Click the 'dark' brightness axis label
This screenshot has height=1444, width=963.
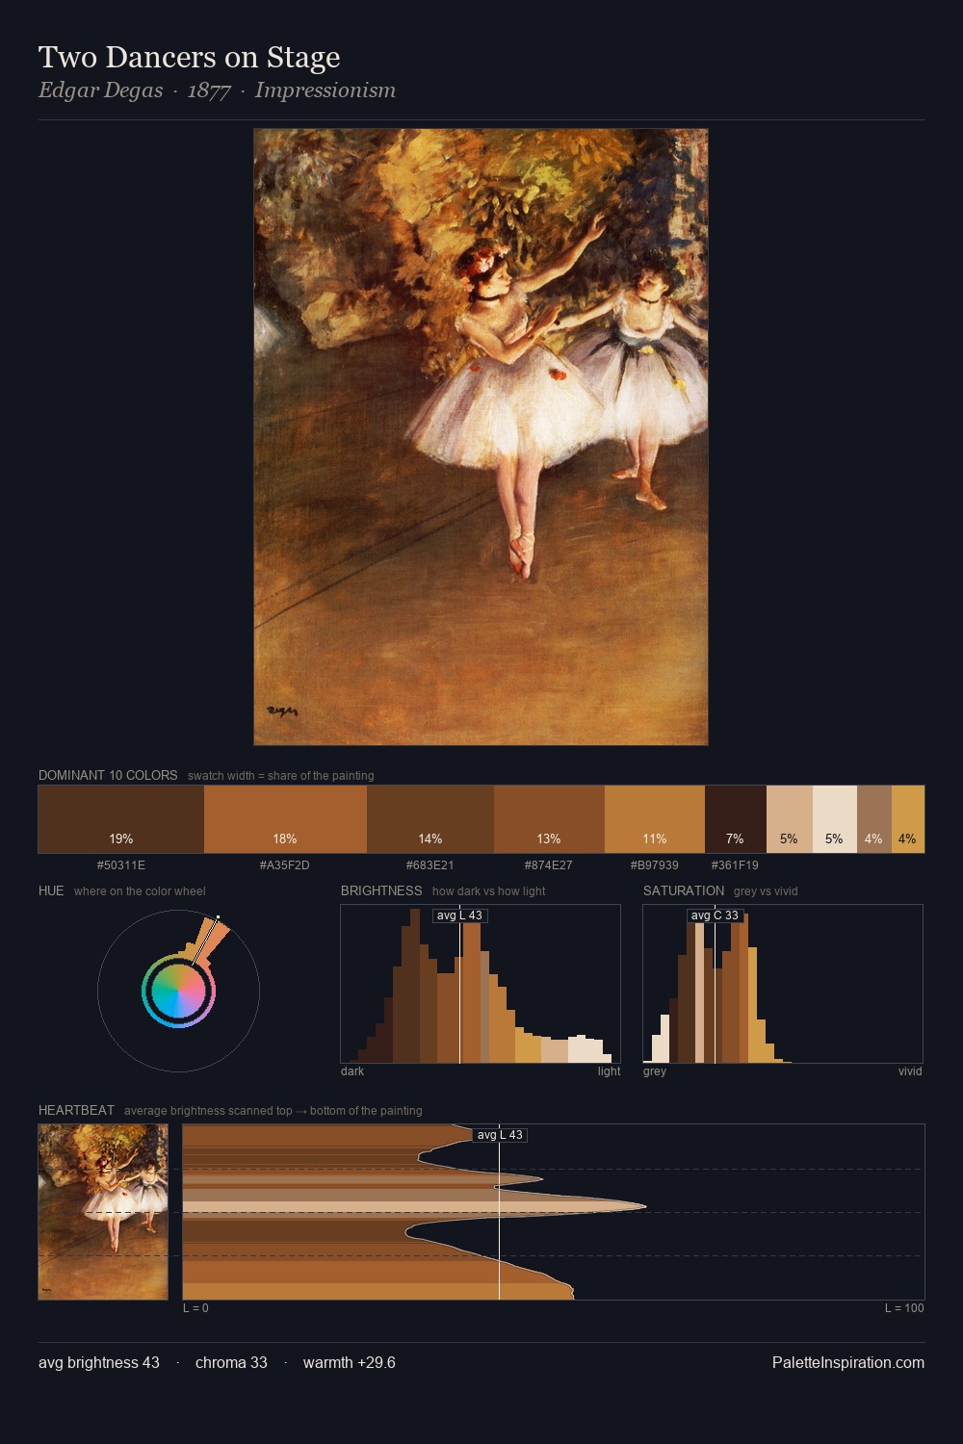[352, 1071]
